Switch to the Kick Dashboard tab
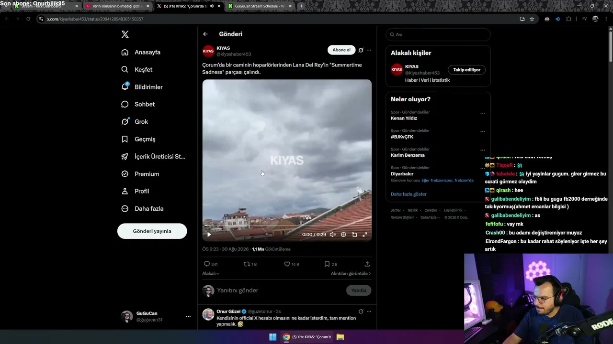 [46, 6]
